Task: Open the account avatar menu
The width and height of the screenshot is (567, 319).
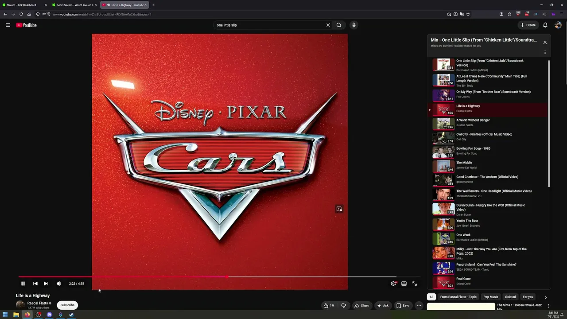Action: pyautogui.click(x=558, y=25)
